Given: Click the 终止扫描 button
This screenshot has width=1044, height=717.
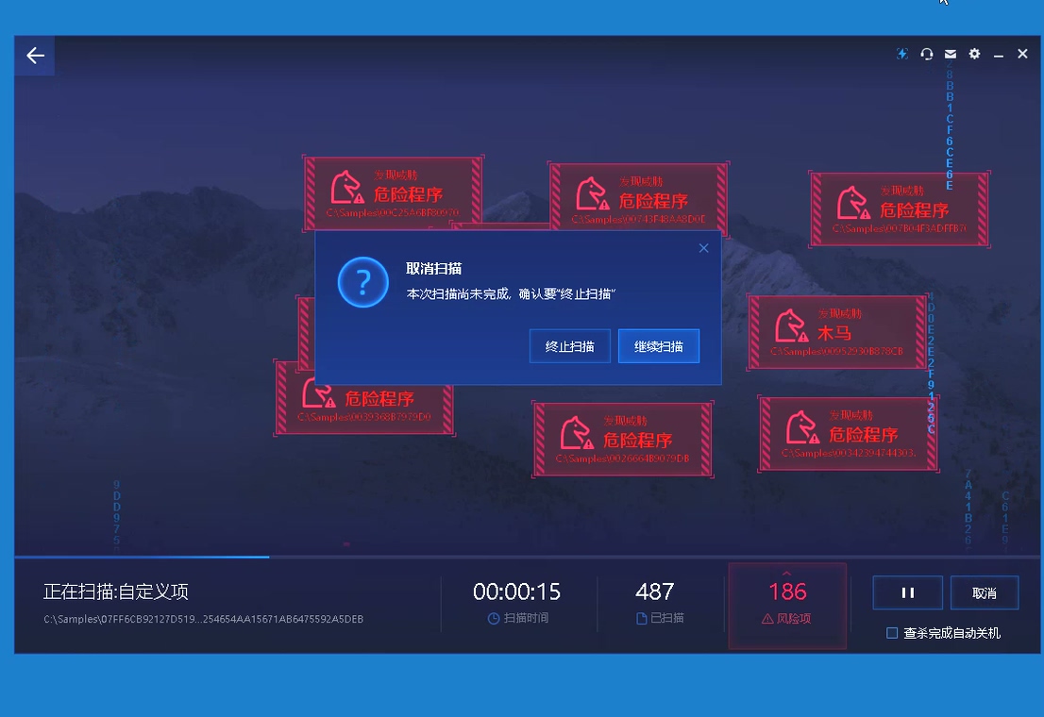Looking at the screenshot, I should click(x=570, y=346).
